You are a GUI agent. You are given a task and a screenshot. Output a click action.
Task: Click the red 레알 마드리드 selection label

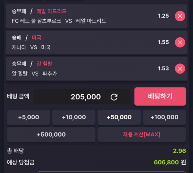click(51, 11)
